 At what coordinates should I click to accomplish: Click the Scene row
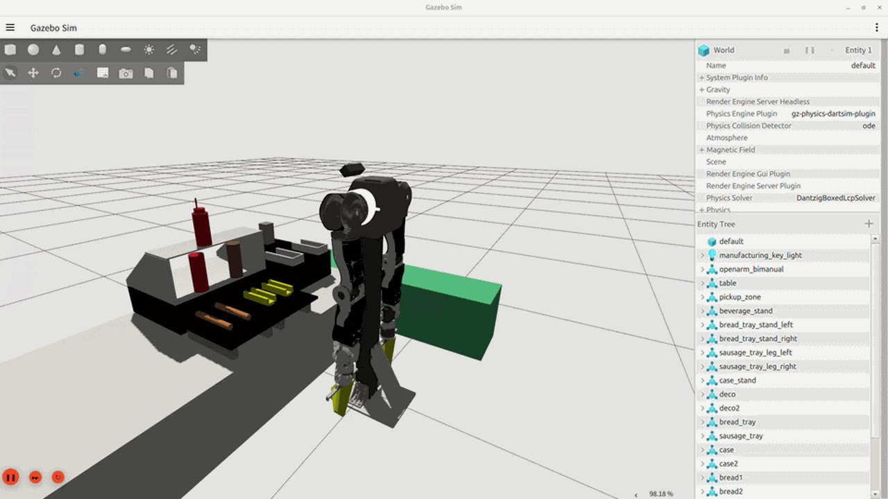click(x=788, y=161)
